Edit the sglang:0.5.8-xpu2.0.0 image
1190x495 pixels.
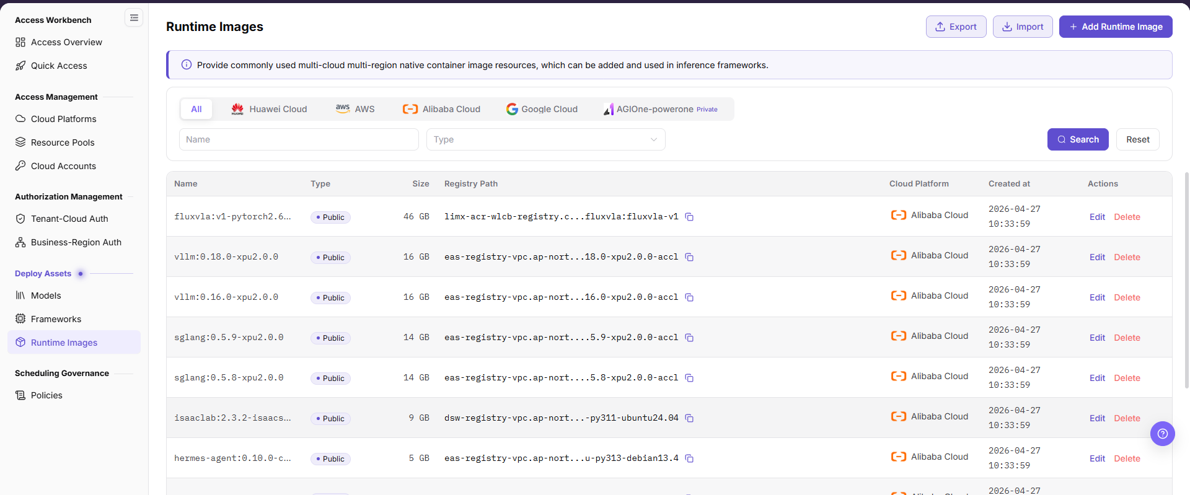point(1097,378)
